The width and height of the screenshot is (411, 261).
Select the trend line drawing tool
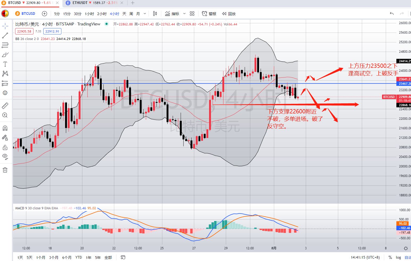(x=5, y=36)
